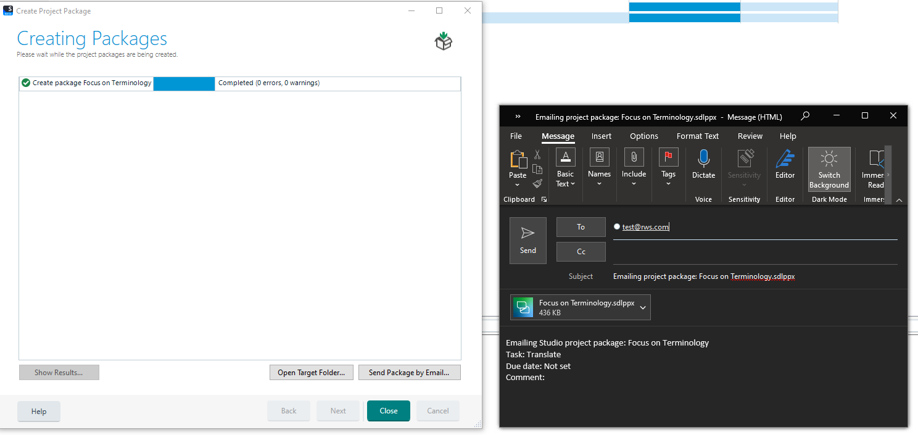This screenshot has height=435, width=918.
Task: Minimize the Outlook message window
Action: pyautogui.click(x=837, y=116)
